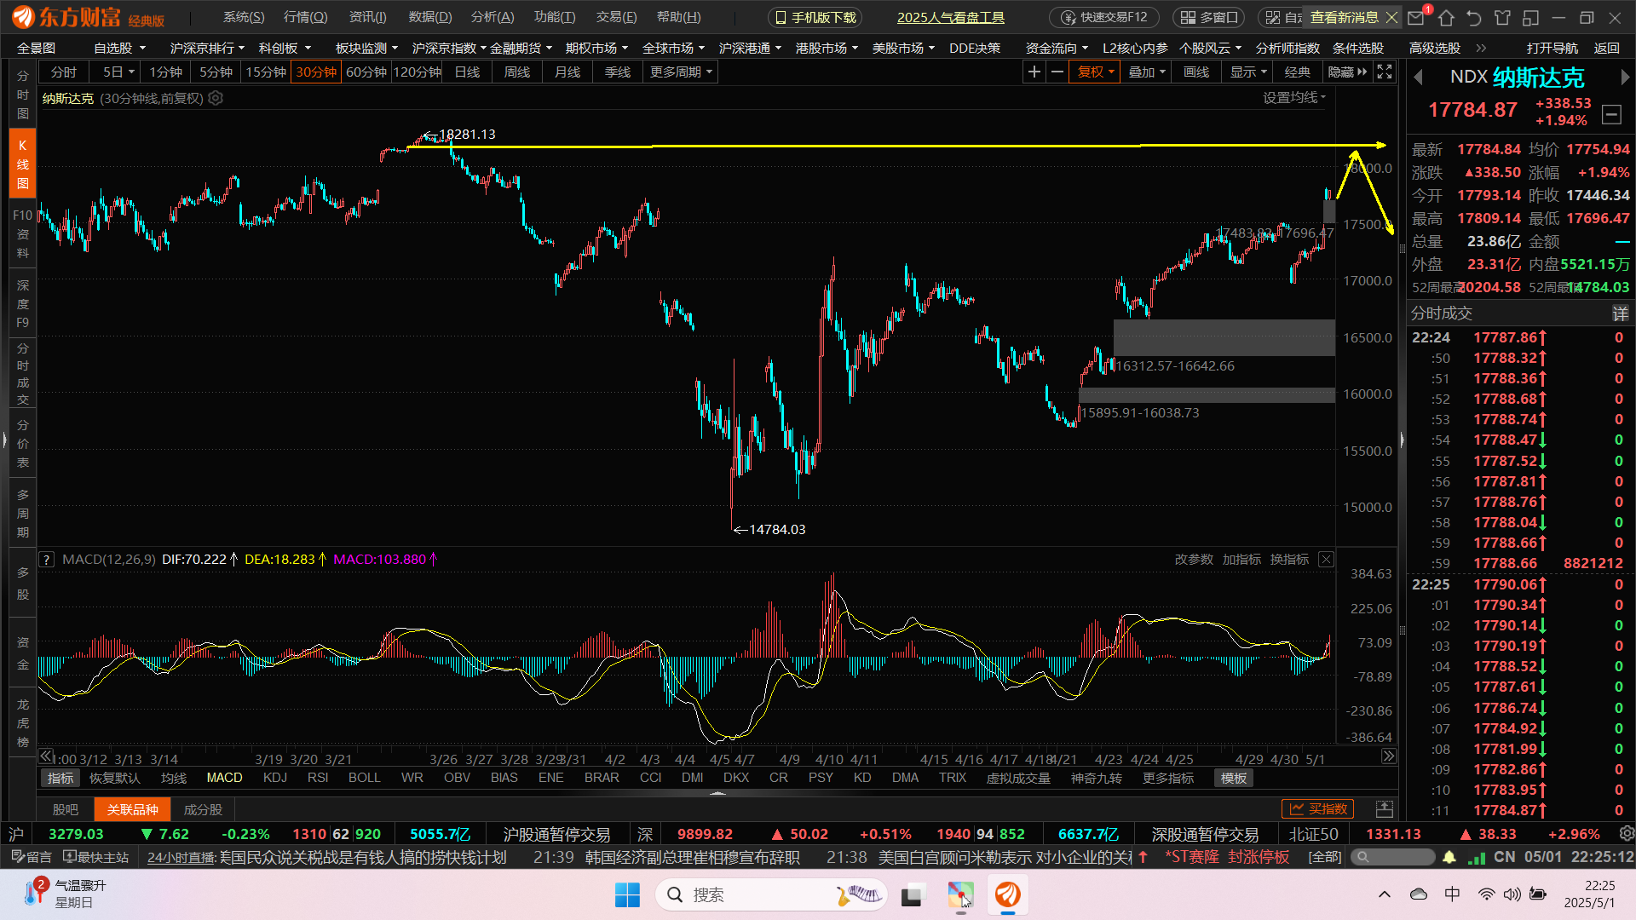The width and height of the screenshot is (1636, 920).
Task: Toggle 画线 drawing tools
Action: click(1196, 72)
